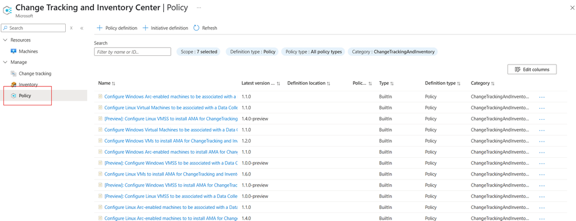This screenshot has height=221, width=576.
Task: Click the 1.4.0-preview version cell
Action: [x=255, y=119]
